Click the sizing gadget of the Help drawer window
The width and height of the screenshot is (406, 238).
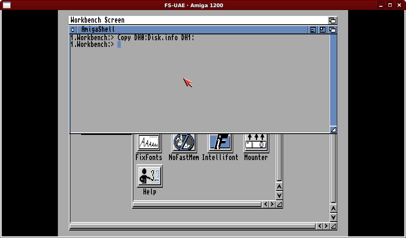[x=279, y=204]
